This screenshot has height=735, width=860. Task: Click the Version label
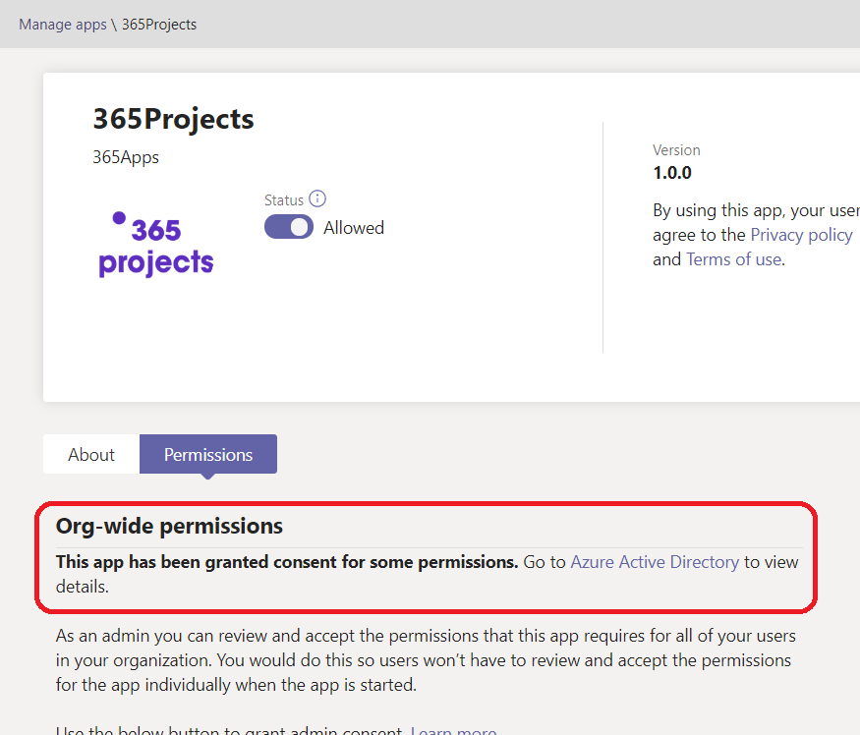click(676, 150)
